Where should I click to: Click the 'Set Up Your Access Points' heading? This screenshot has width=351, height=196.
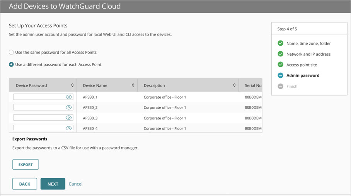pos(38,26)
